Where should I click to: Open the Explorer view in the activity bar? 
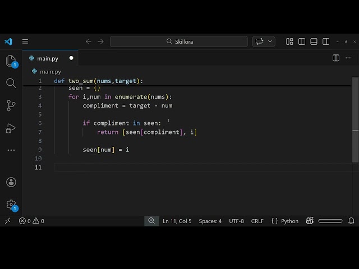[11, 61]
